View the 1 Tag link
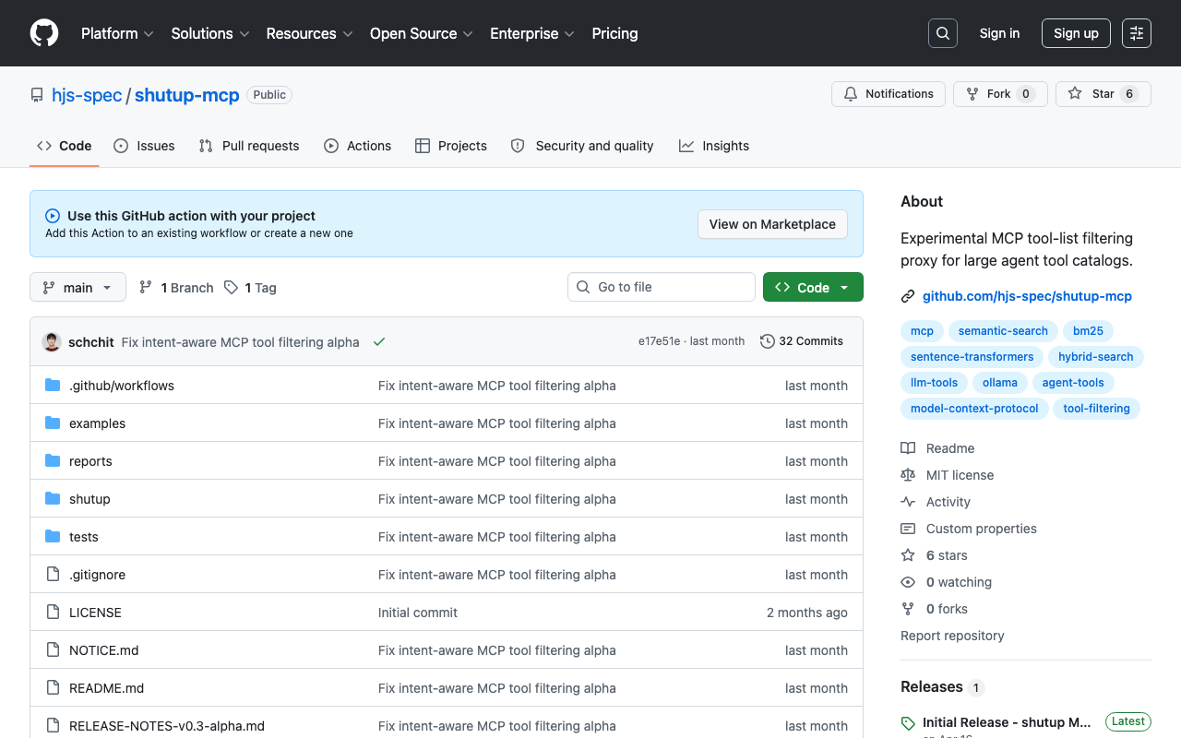 [x=250, y=288]
